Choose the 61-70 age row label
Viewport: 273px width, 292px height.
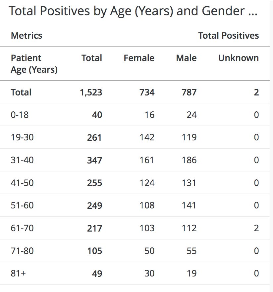pos(22,228)
